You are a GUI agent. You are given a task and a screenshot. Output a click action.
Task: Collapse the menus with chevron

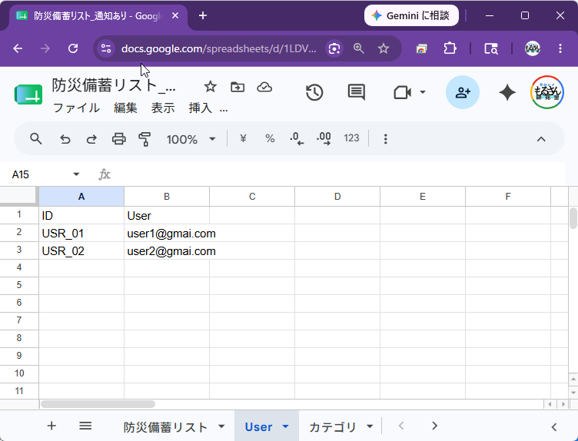point(541,139)
